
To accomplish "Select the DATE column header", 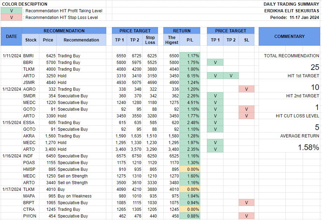I will click(x=11, y=37).
